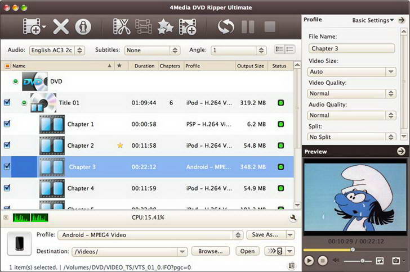Screen dimensions: 410x272
Task: Open the star Effects tool
Action: (165, 26)
